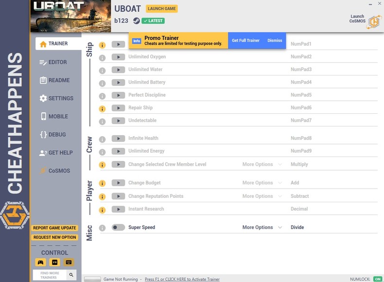This screenshot has width=384, height=282.
Task: Open the TRAINER tab
Action: (x=58, y=44)
